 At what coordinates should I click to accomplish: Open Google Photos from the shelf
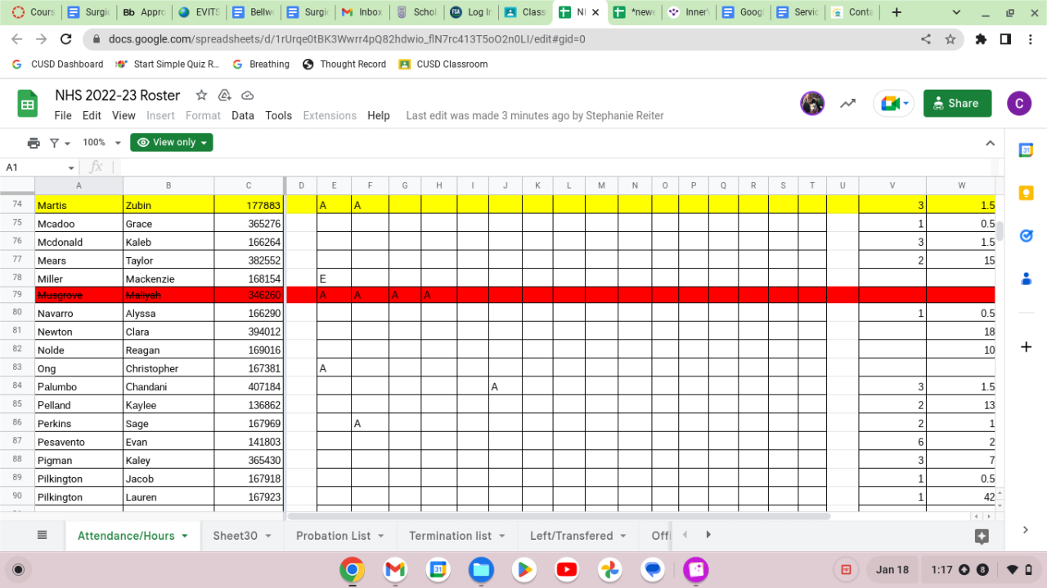[609, 569]
